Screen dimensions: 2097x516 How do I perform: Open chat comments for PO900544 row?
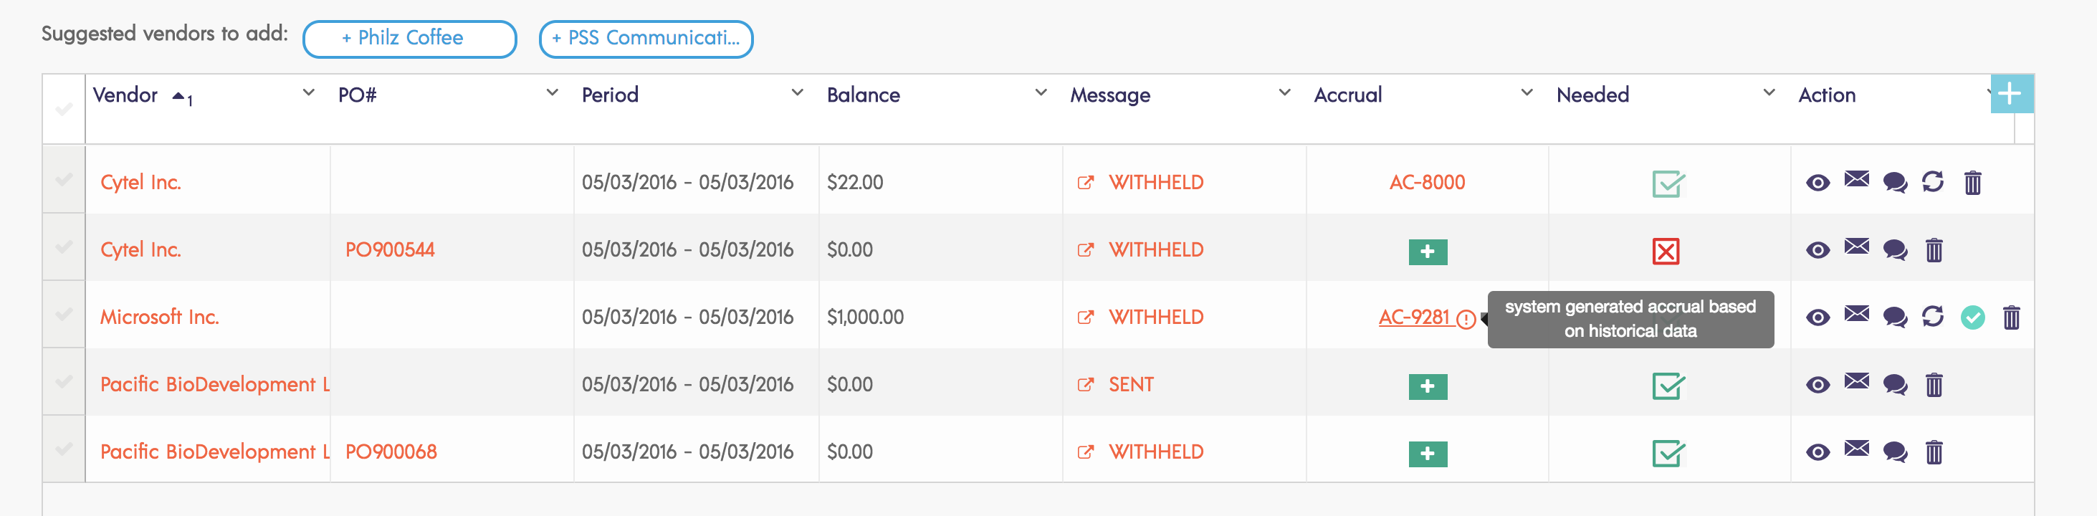(1894, 250)
